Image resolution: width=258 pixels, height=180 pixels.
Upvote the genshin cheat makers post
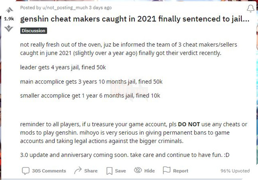click(9, 10)
